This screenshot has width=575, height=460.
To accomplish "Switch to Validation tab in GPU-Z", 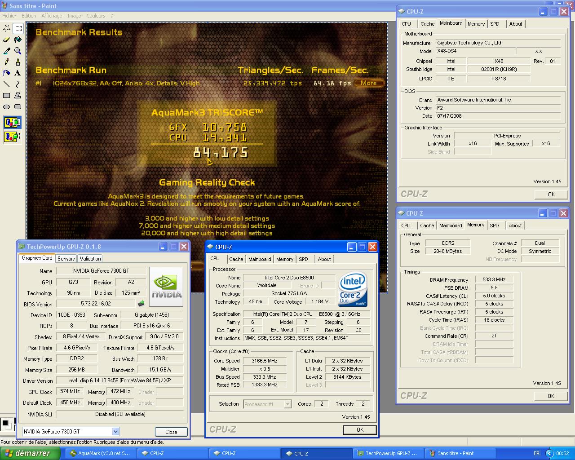I will click(90, 258).
